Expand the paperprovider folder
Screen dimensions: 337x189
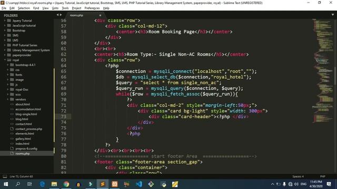tap(5, 55)
